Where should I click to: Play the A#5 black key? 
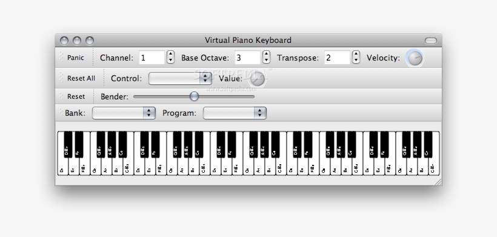pyautogui.click(x=341, y=144)
